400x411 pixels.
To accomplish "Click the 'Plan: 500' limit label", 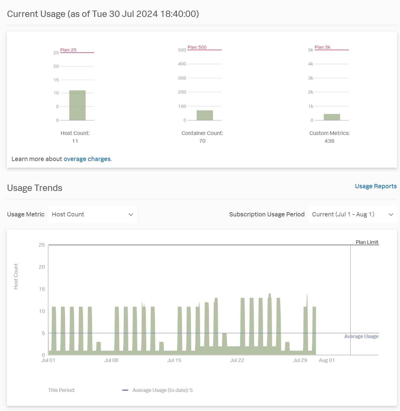I will (x=197, y=47).
